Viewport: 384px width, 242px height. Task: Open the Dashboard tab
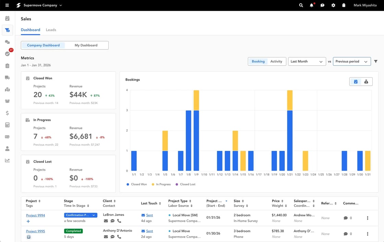[31, 30]
